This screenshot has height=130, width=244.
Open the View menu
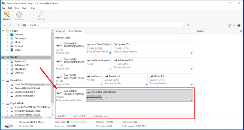17,8
